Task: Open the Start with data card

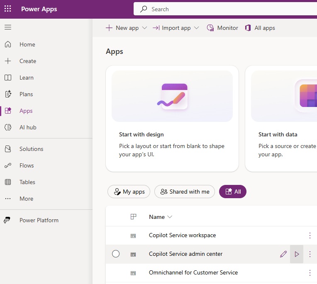Action: pyautogui.click(x=281, y=119)
